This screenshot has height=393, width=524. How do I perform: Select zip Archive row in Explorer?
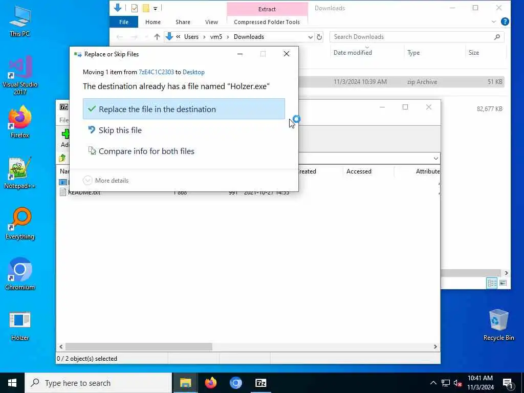pos(401,82)
